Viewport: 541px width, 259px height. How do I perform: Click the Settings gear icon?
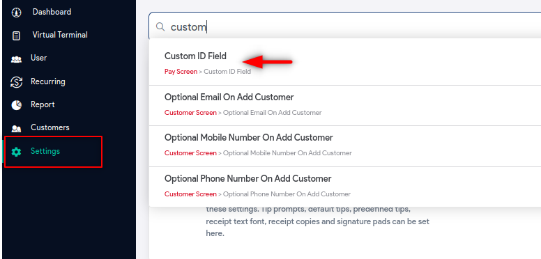(x=16, y=152)
